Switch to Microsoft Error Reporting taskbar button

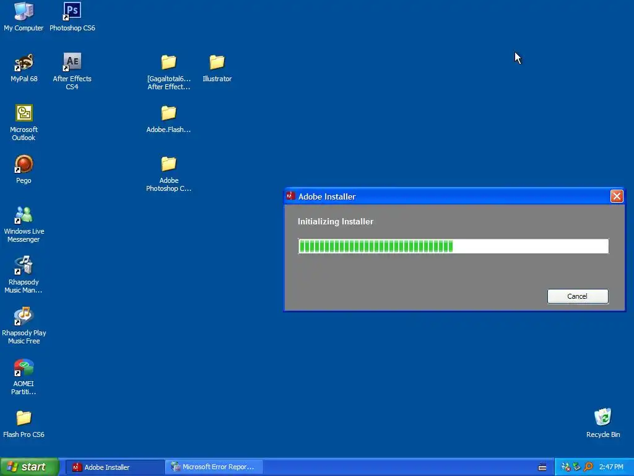point(215,467)
